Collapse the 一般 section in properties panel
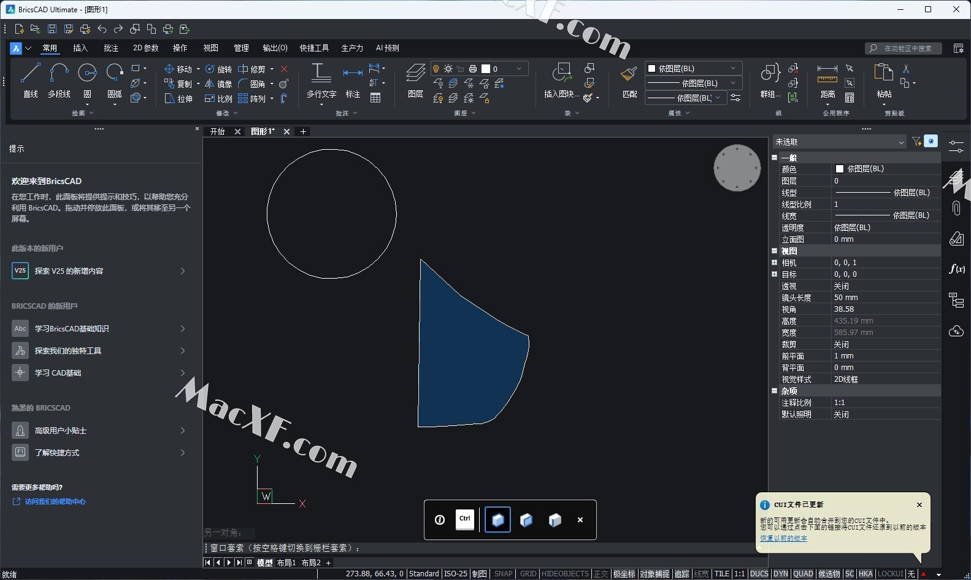 pos(774,158)
